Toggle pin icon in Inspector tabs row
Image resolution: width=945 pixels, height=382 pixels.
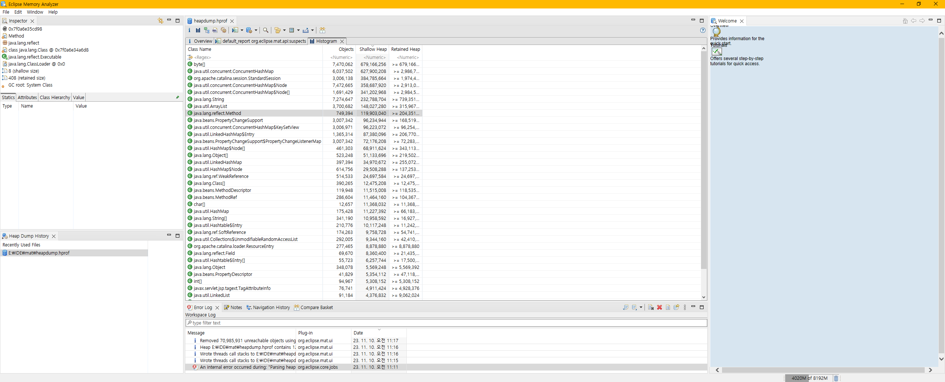[178, 97]
